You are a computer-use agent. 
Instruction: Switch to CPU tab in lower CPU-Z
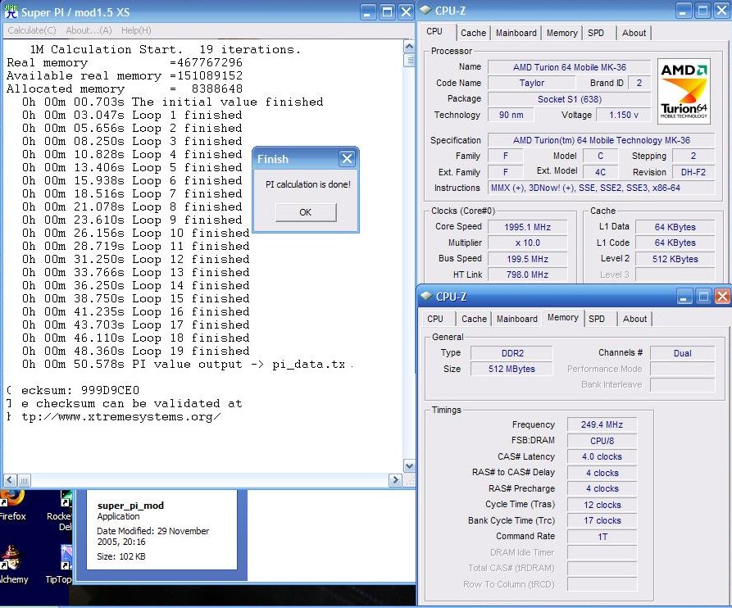pos(435,320)
